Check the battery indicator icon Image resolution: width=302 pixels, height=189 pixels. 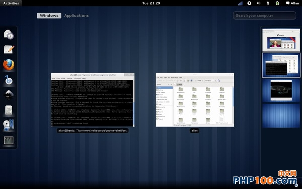(277, 3)
